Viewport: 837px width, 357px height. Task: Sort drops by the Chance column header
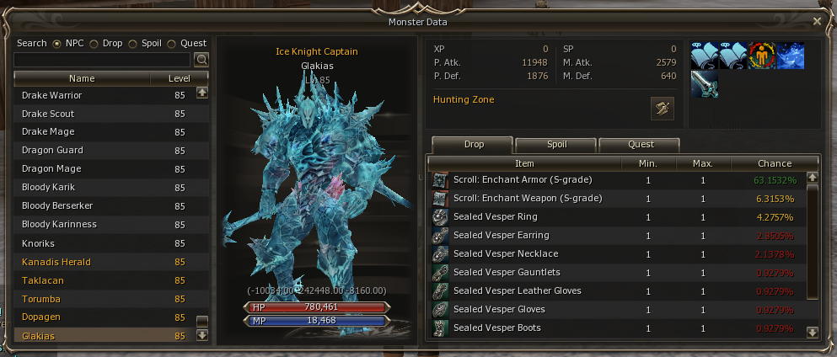tap(775, 163)
